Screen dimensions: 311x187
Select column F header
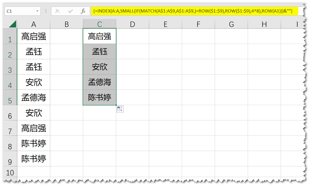[198, 24]
